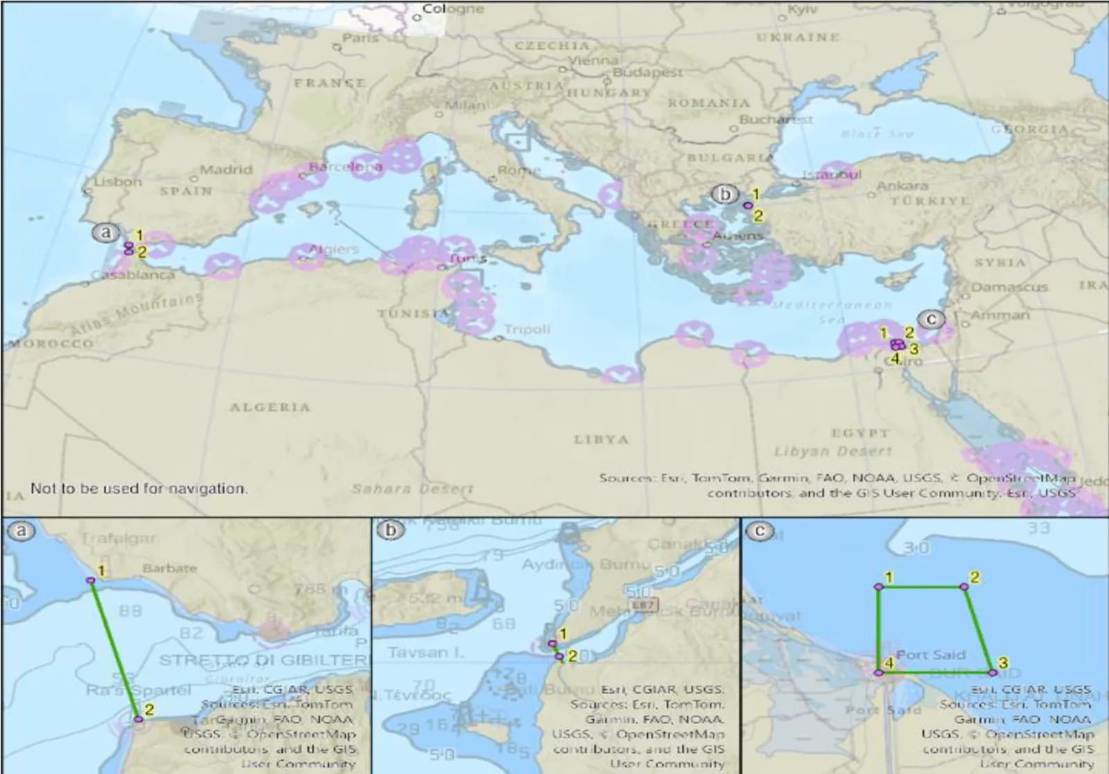This screenshot has height=774, width=1109.
Task: Click the purple circle marker over Barcelona
Action: coord(367,167)
